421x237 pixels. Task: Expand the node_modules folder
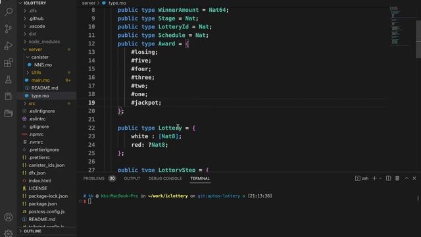tap(25, 41)
